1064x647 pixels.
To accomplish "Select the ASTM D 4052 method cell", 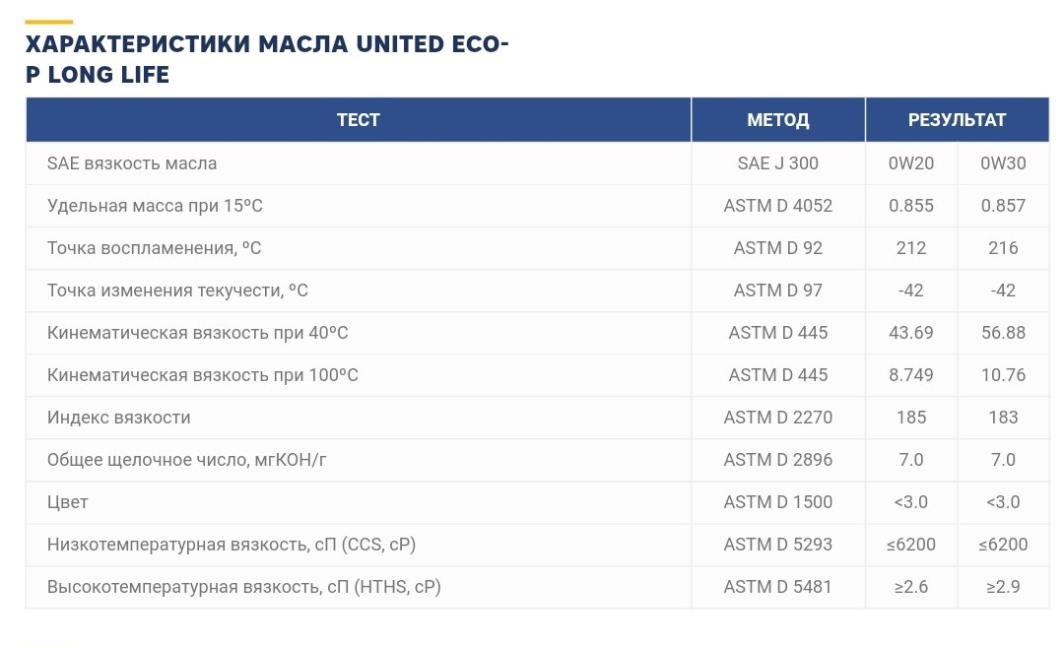I will (777, 206).
